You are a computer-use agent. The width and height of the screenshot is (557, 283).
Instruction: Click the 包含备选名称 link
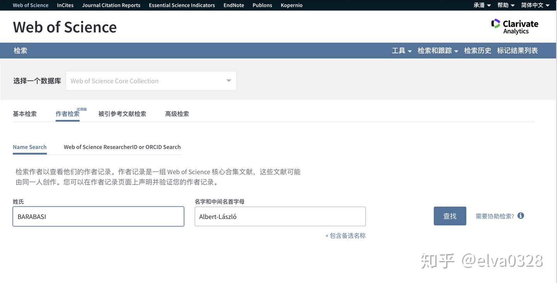[x=345, y=235]
